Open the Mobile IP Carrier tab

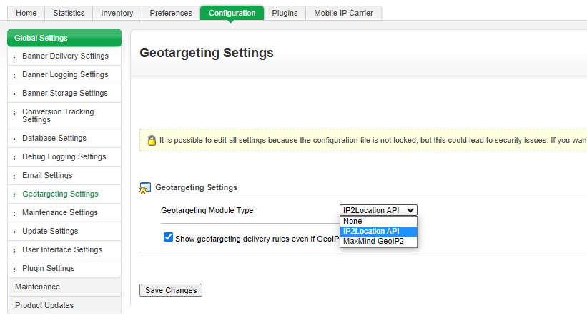(x=343, y=13)
